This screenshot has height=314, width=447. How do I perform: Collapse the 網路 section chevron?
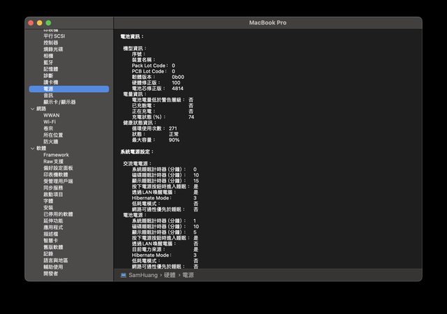32,109
